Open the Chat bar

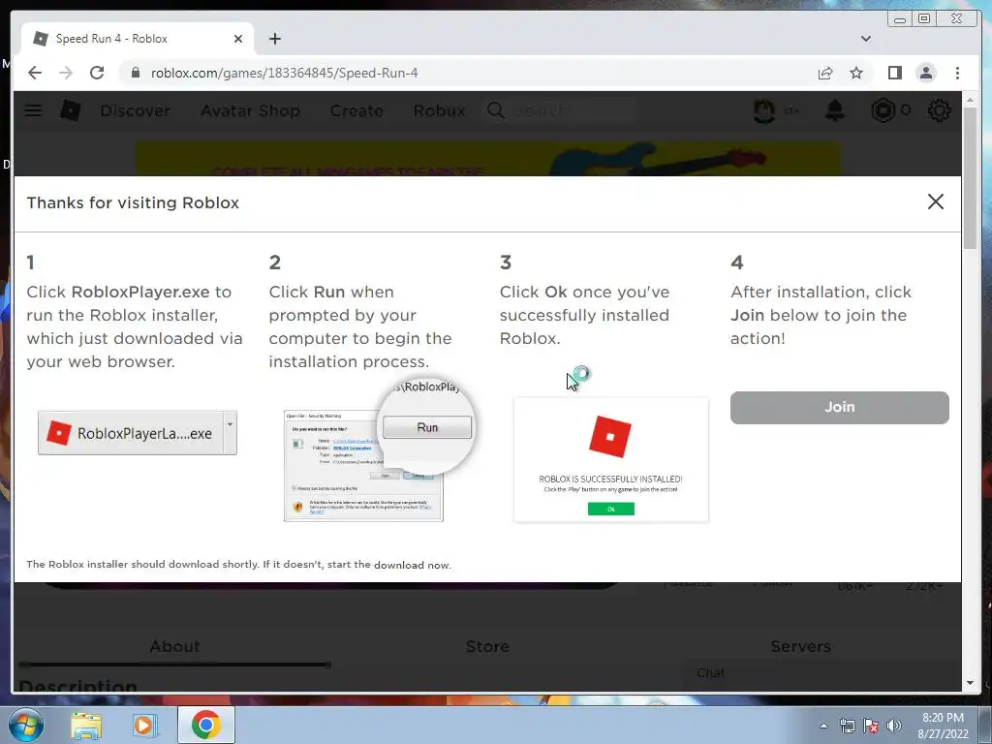pos(822,673)
